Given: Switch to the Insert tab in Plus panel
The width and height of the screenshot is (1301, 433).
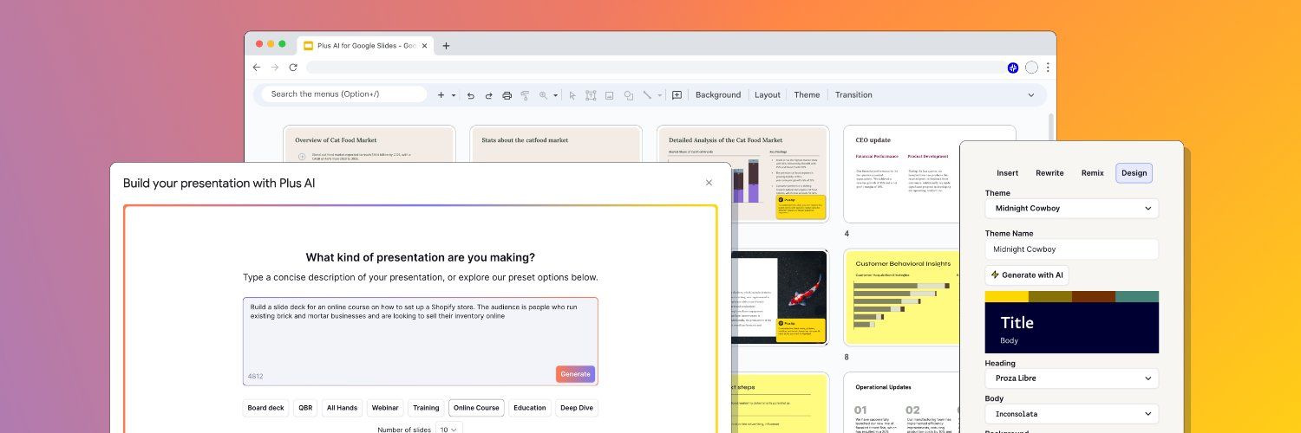Looking at the screenshot, I should (x=1008, y=173).
